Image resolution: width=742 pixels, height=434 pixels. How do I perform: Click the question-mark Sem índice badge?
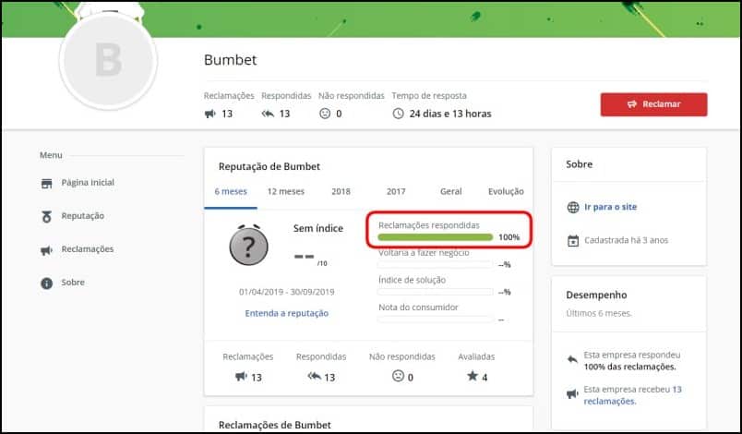248,245
